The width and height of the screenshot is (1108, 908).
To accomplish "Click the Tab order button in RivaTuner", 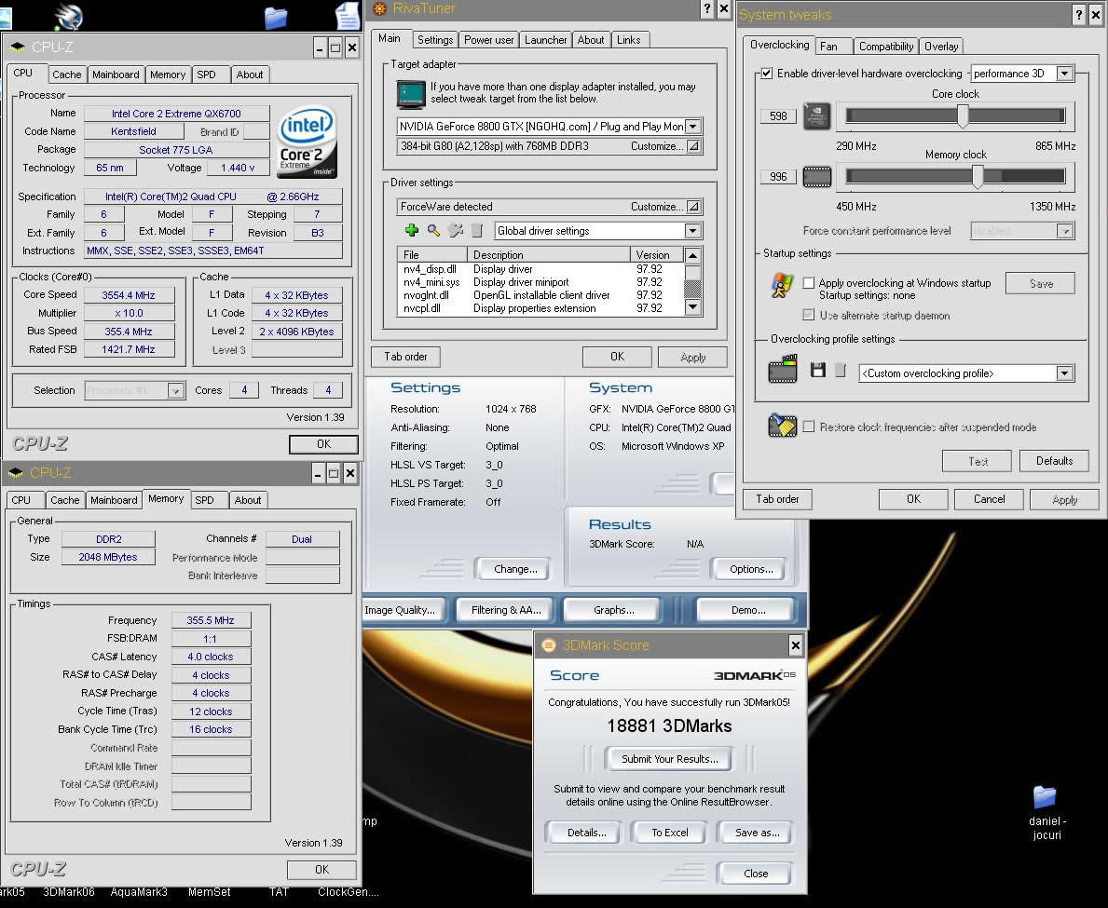I will click(x=405, y=357).
